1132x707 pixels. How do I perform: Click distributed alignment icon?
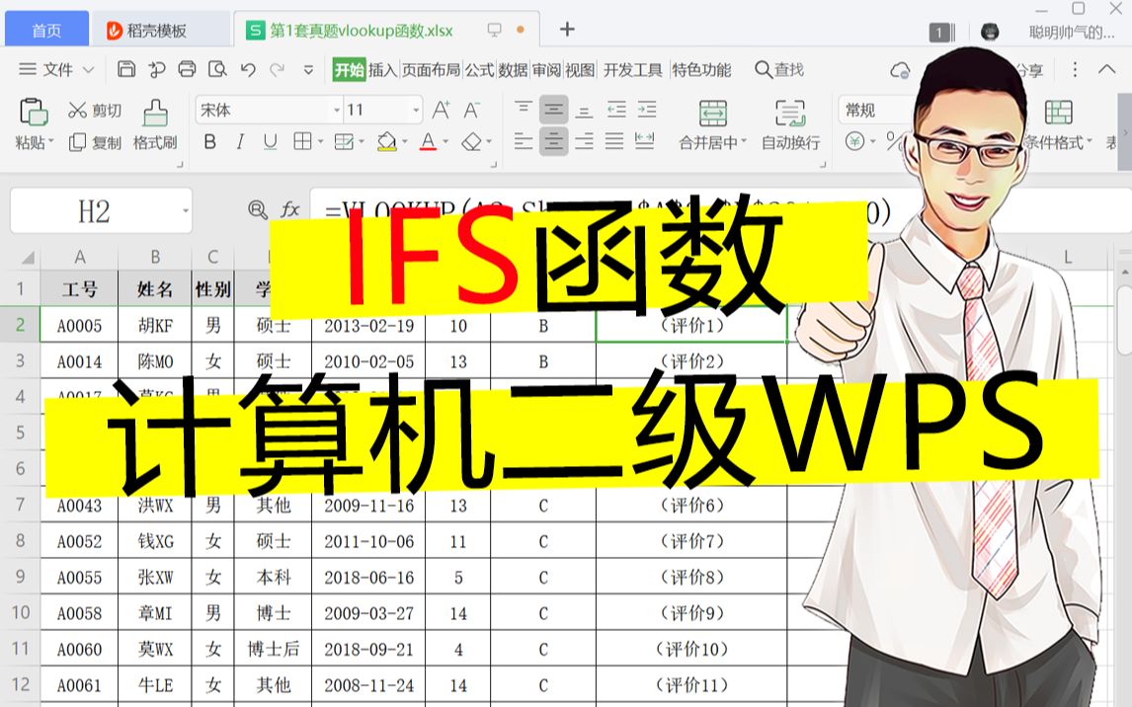pyautogui.click(x=645, y=141)
